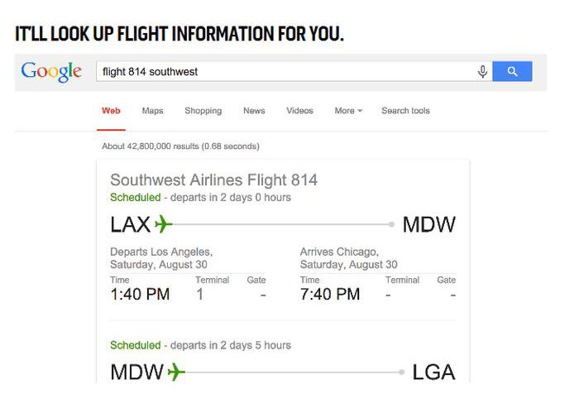Viewport: 579px width, 413px height.
Task: Click the LGA airport code
Action: point(434,372)
